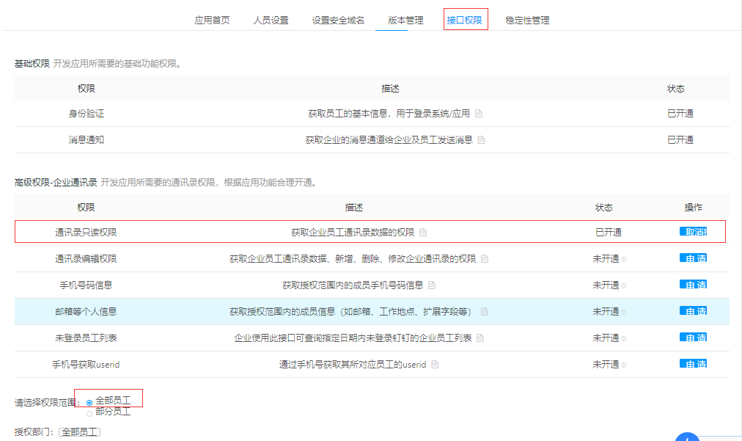The image size is (742, 441).
Task: Select the 部分员工 radio option
Action: [x=89, y=414]
